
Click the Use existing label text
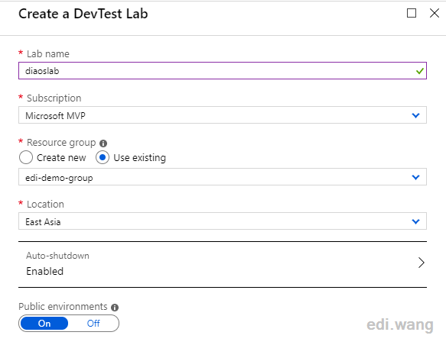click(x=140, y=158)
